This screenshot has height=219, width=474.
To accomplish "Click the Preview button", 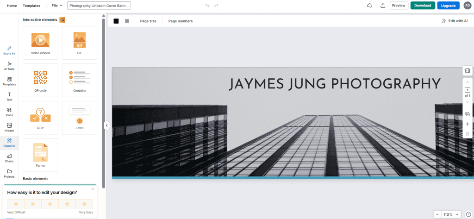I will tap(399, 6).
